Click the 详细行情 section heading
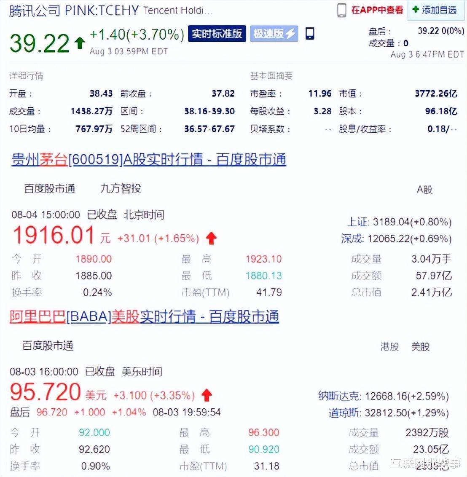The image size is (467, 477). pos(26,76)
